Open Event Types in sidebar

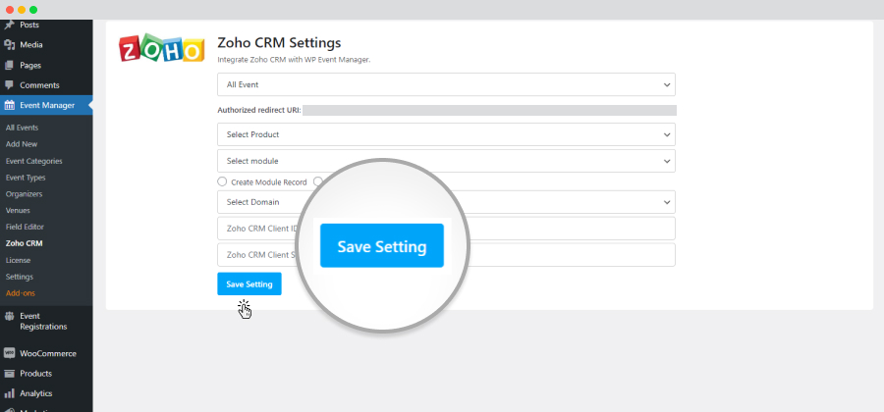pos(26,178)
